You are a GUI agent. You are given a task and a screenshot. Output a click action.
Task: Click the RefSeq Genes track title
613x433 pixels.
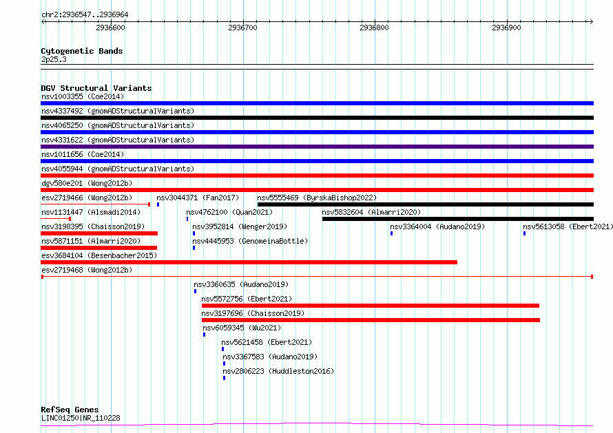tap(70, 410)
